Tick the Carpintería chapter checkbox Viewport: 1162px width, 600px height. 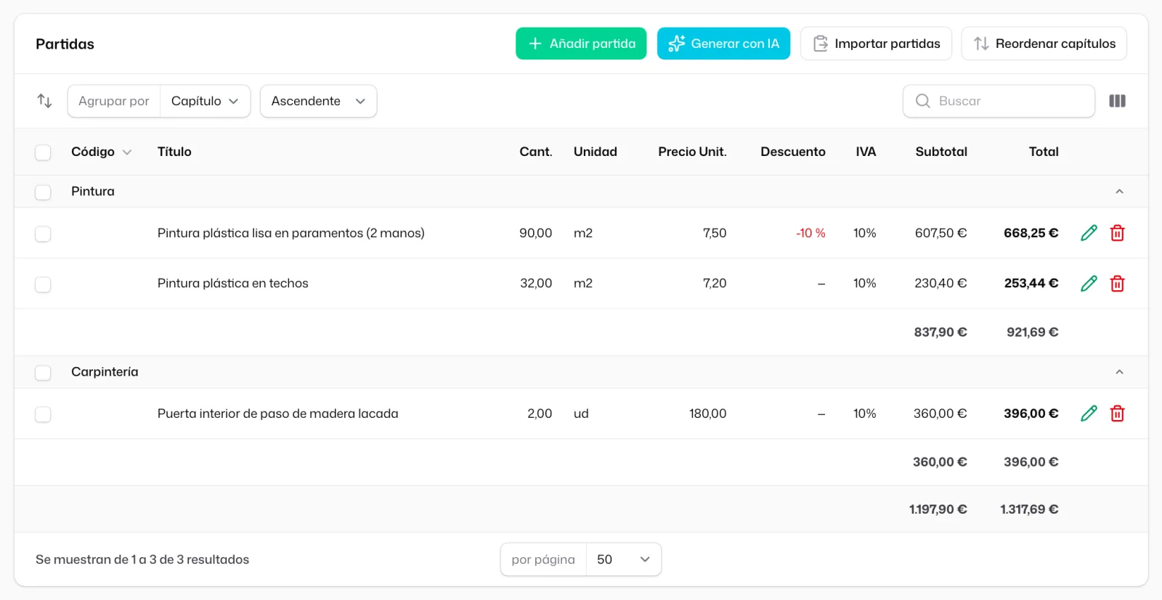(43, 372)
